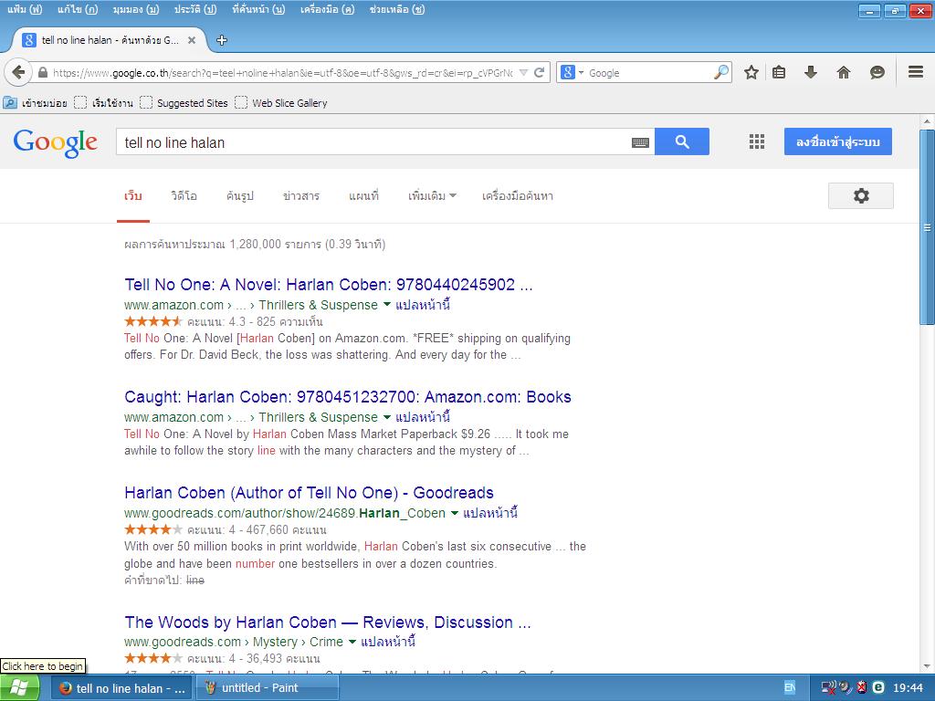Open เข้าชมบ่อย most visited bookmark
Image resolution: width=935 pixels, height=701 pixels.
(36, 102)
